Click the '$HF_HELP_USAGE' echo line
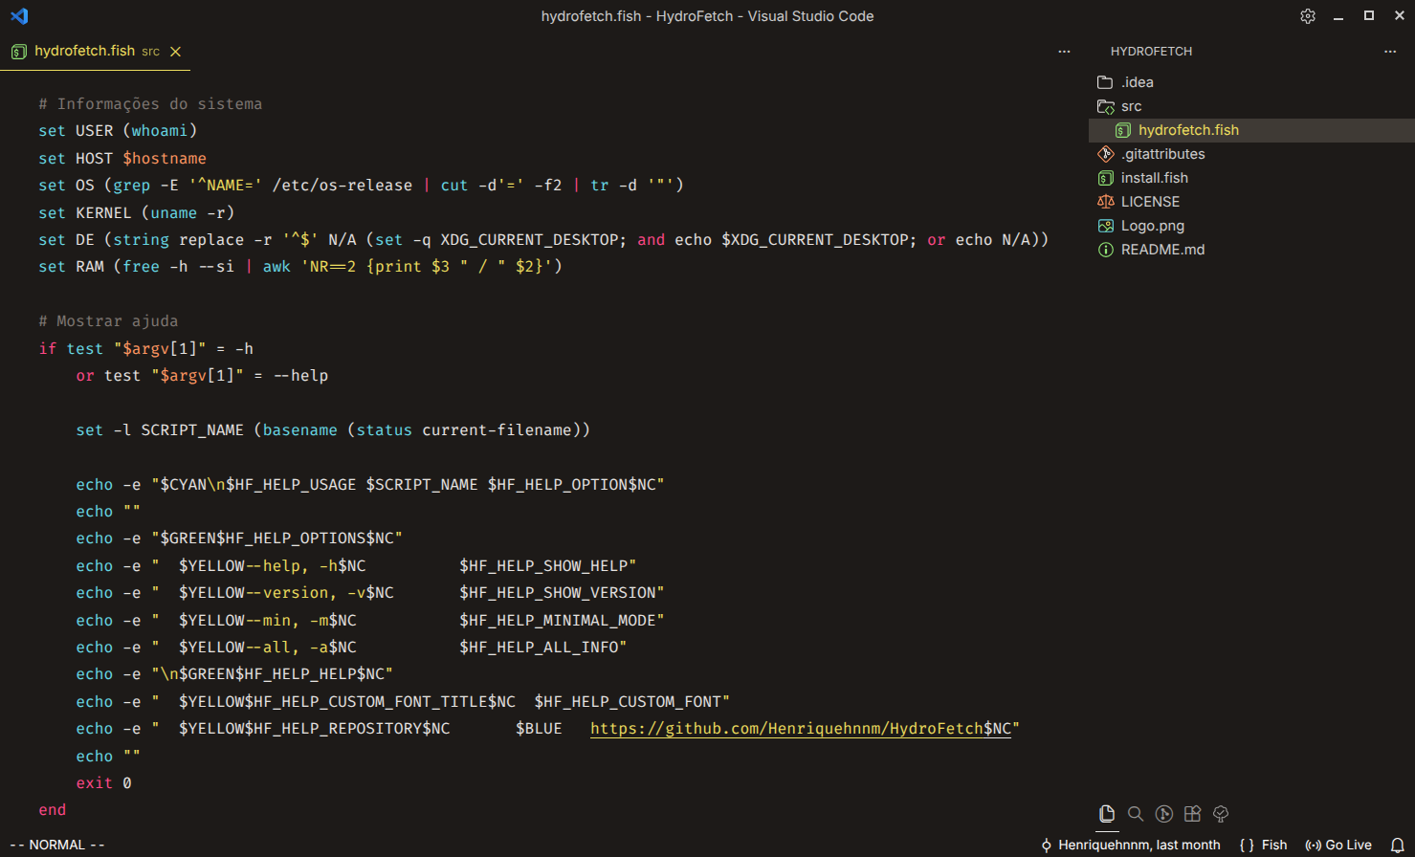The image size is (1415, 857). tap(370, 485)
